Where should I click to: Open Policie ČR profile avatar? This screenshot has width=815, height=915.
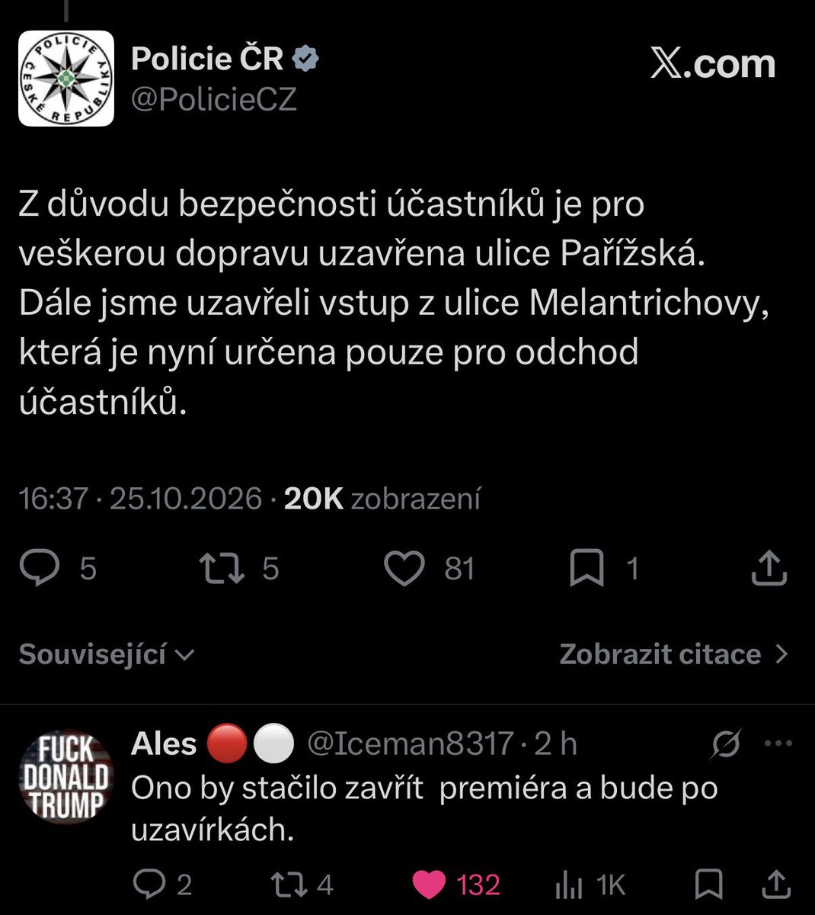(x=66, y=79)
